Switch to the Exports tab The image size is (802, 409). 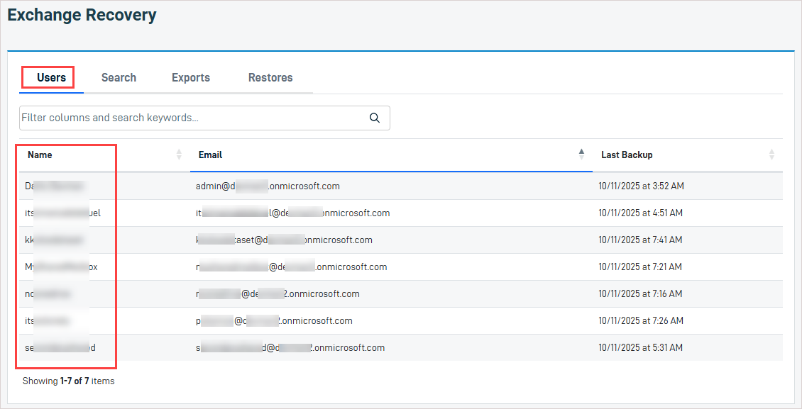tap(191, 77)
